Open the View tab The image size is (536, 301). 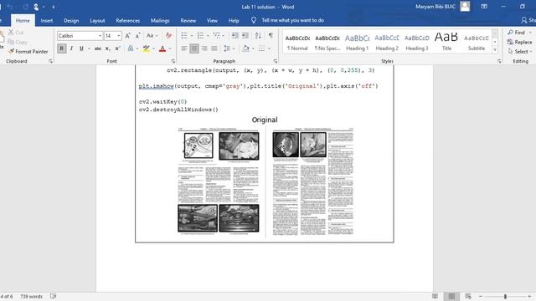(x=212, y=20)
